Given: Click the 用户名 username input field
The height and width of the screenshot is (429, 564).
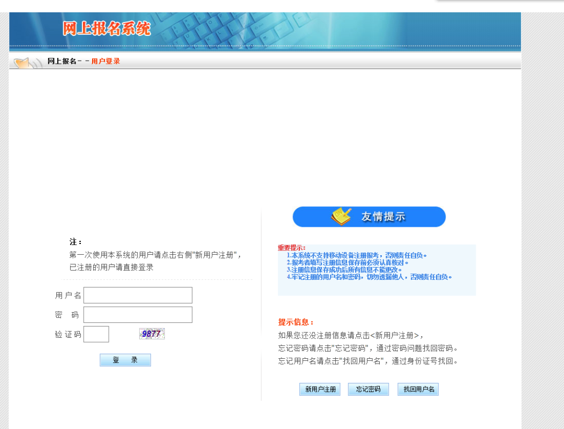Looking at the screenshot, I should tap(138, 295).
